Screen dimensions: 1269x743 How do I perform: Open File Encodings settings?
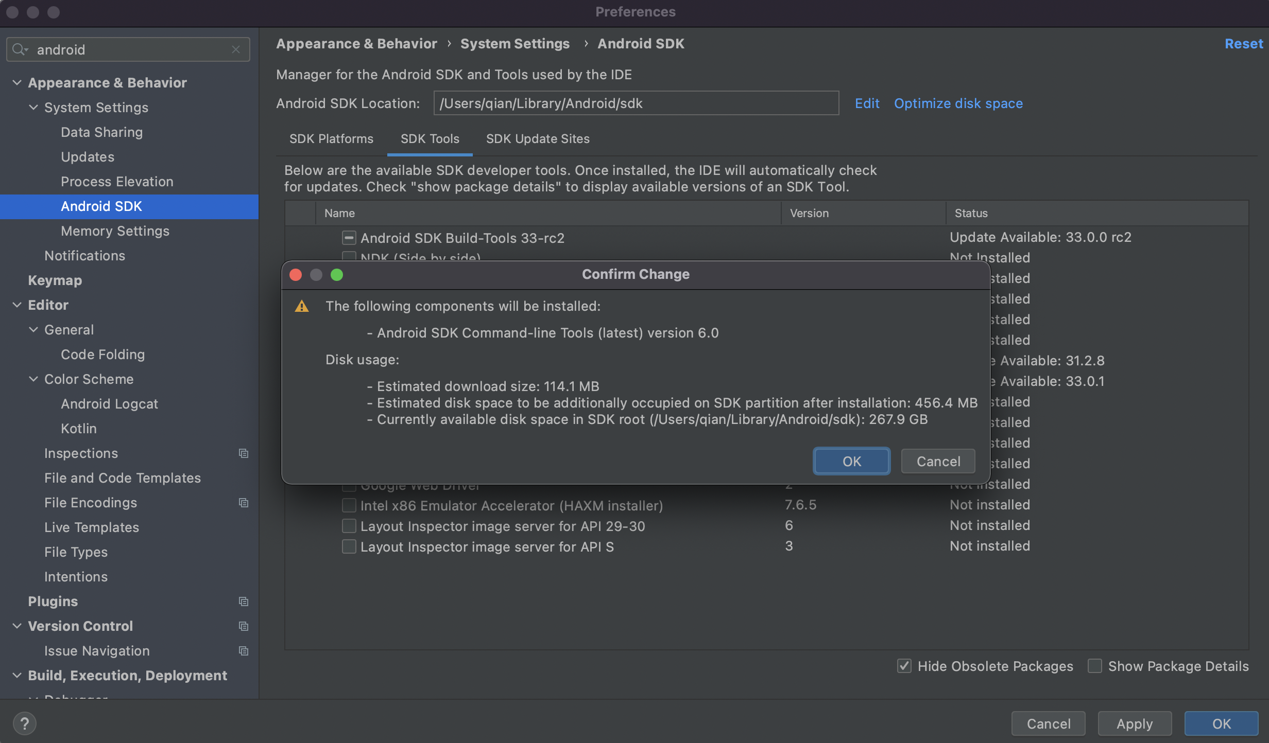click(91, 503)
